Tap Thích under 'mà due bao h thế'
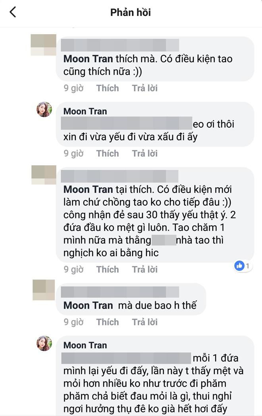 click(107, 322)
